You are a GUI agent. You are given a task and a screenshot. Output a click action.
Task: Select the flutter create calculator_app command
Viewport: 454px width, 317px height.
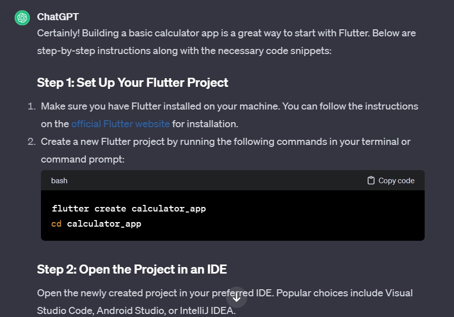tap(128, 208)
